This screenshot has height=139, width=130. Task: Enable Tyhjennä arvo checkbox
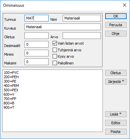tap(55, 50)
